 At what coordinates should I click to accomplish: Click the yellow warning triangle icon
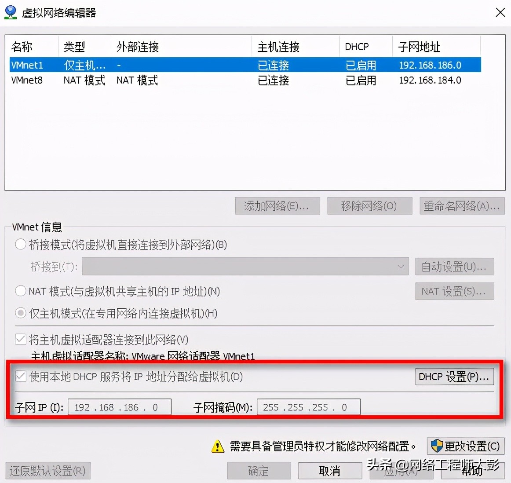click(x=216, y=446)
